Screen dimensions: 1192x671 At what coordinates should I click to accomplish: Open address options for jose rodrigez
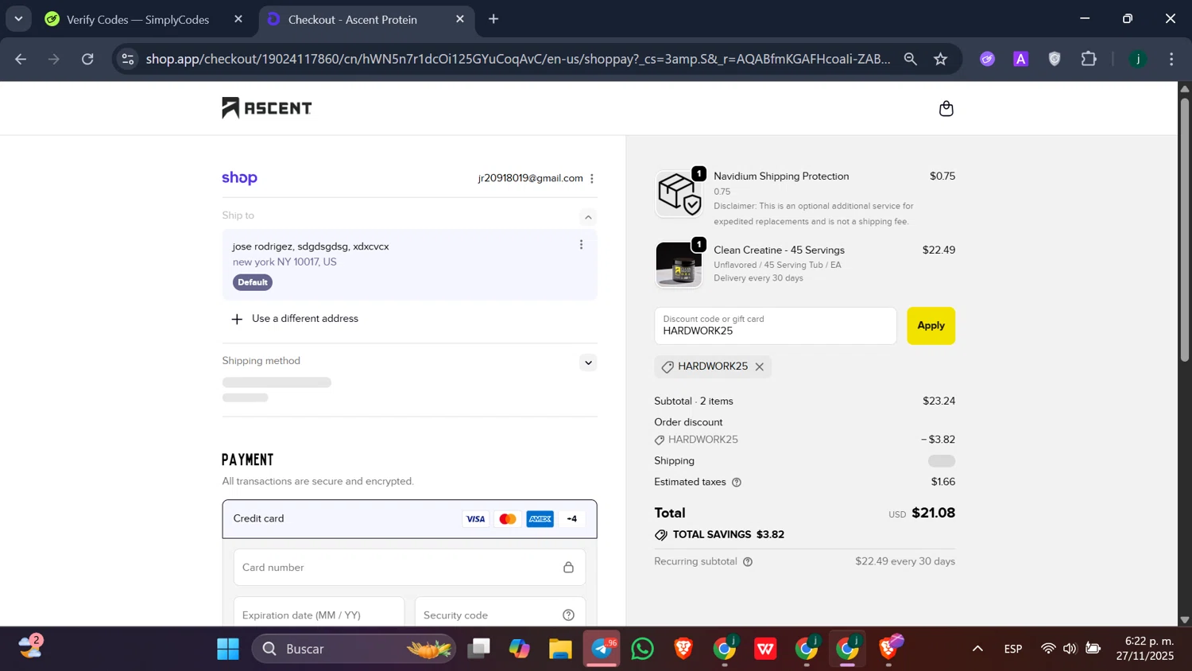coord(581,245)
